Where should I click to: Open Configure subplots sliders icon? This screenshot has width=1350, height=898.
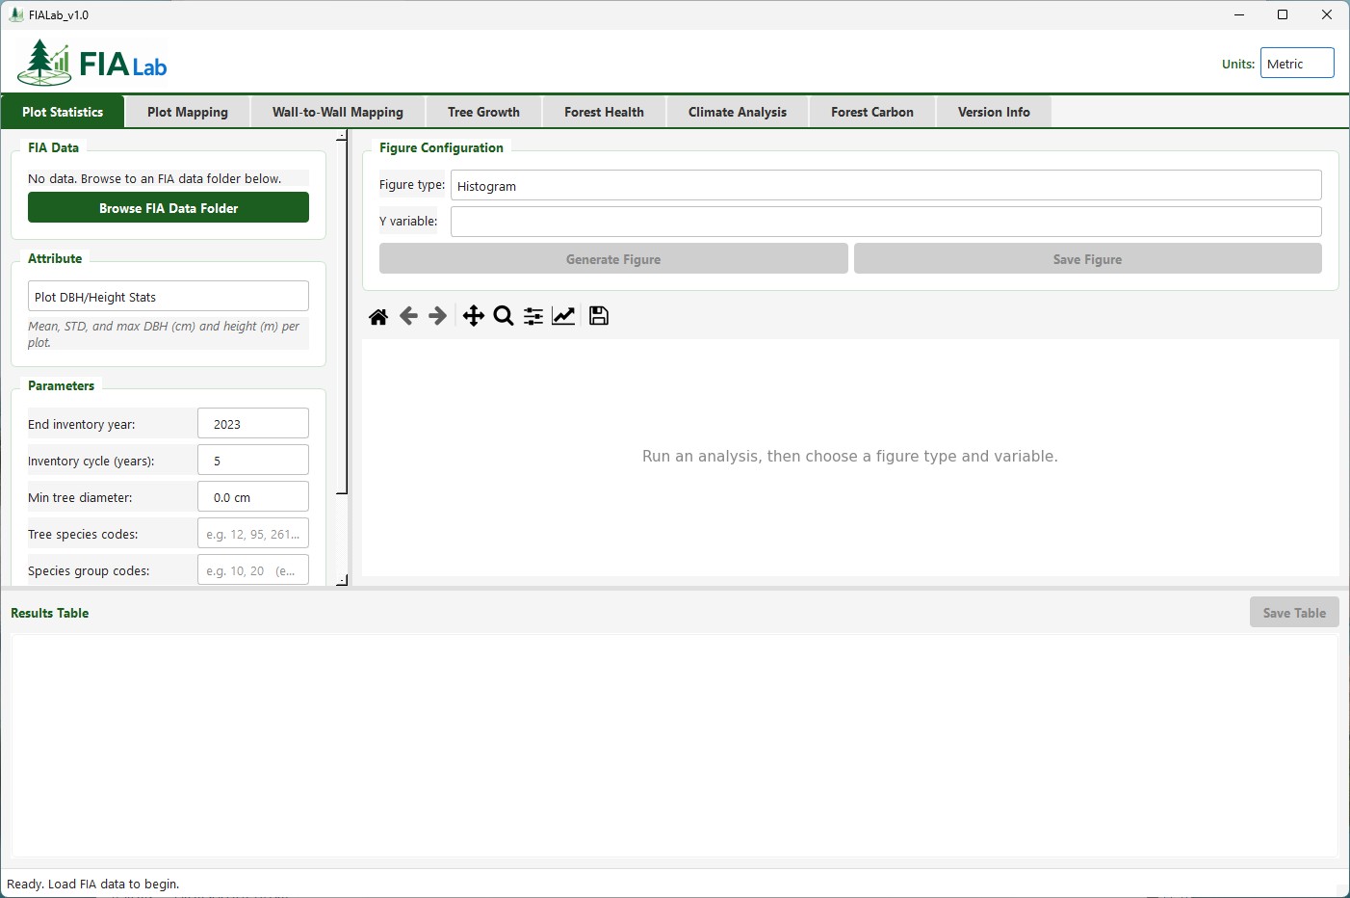pyautogui.click(x=533, y=316)
